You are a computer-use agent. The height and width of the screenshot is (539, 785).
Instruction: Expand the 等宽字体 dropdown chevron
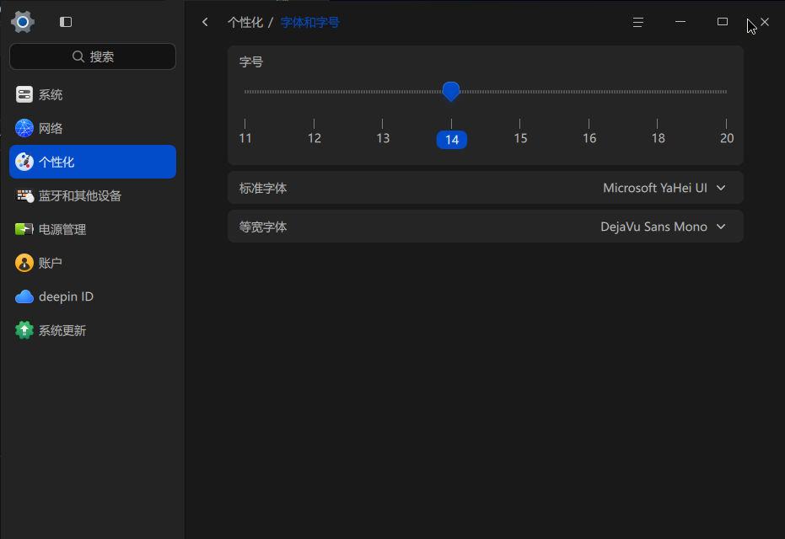click(721, 227)
